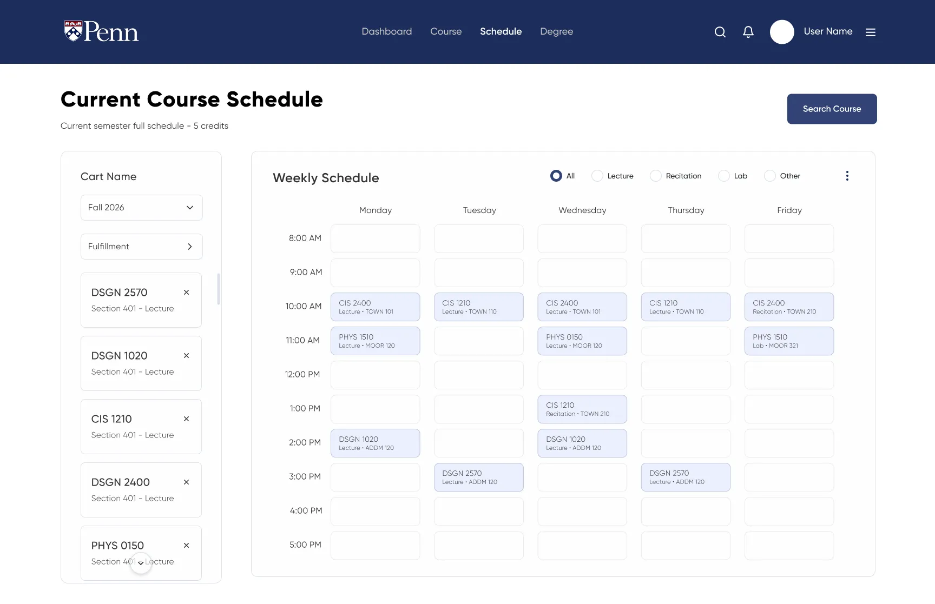This screenshot has width=935, height=604.
Task: Click empty Friday 5:00 PM slot
Action: (789, 545)
